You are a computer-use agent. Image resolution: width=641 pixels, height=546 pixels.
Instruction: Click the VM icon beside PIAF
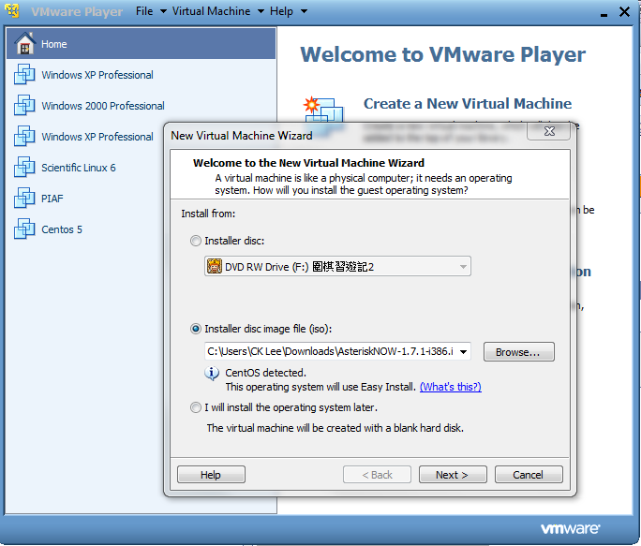pos(24,198)
